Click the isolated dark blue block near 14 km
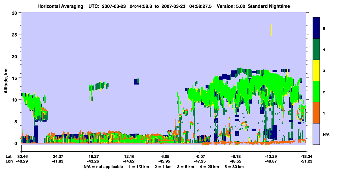The height and width of the screenshot is (174, 340). coord(136,81)
